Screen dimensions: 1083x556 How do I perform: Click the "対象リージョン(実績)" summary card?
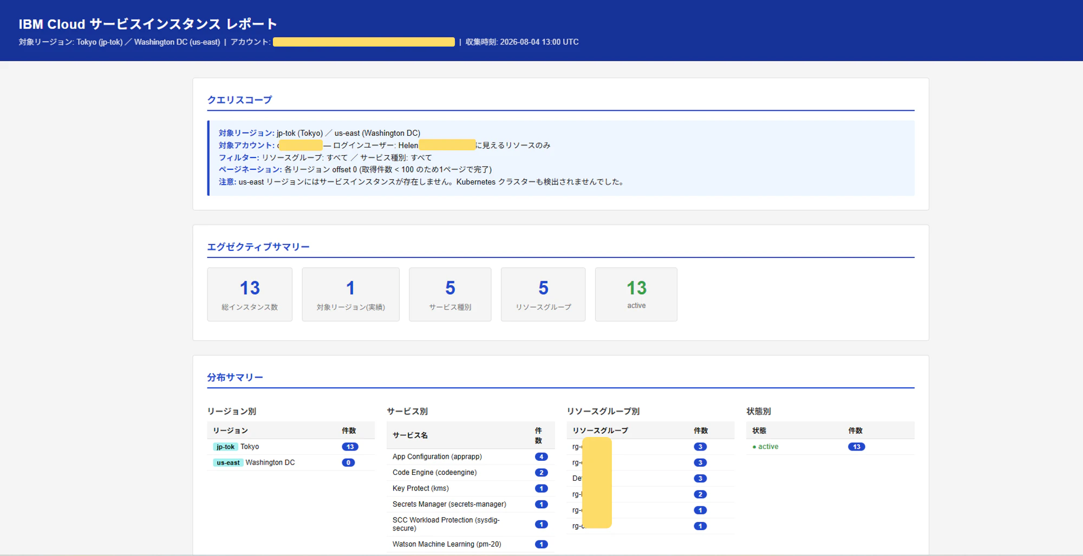(351, 295)
